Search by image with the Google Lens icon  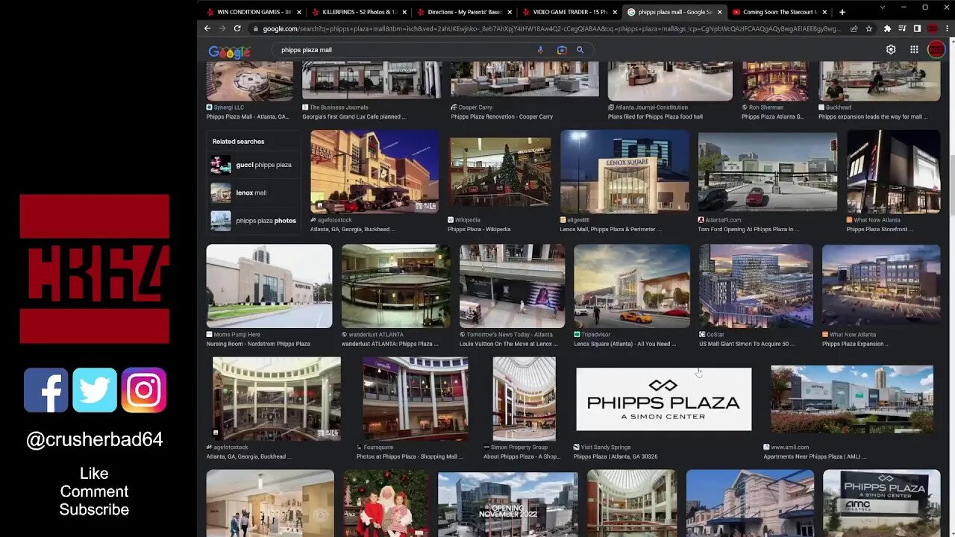coord(562,50)
